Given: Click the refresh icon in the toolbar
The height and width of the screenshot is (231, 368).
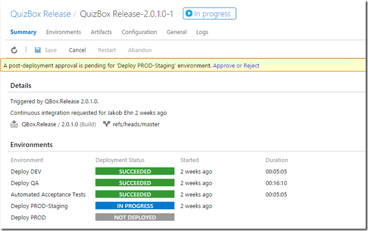Looking at the screenshot, I should pyautogui.click(x=14, y=50).
